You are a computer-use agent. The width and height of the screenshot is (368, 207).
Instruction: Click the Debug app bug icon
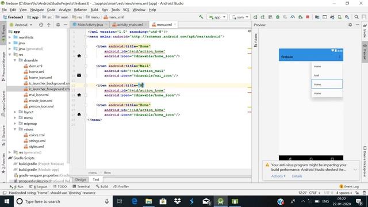pos(278,17)
